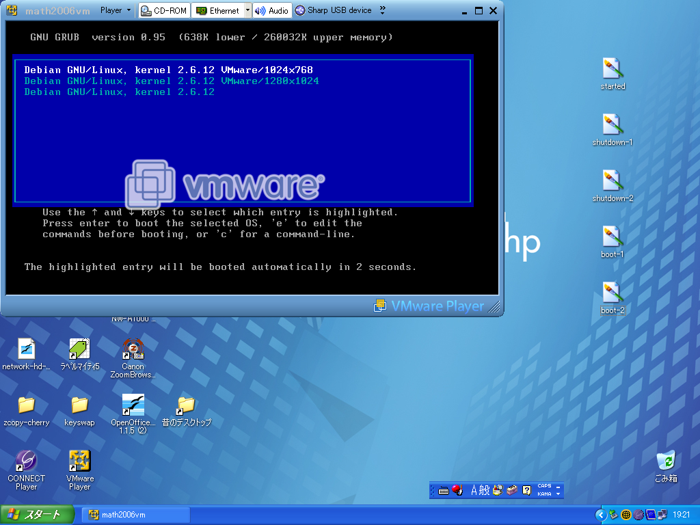
Task: Expand the Ethernet dropdown arrow
Action: (247, 10)
